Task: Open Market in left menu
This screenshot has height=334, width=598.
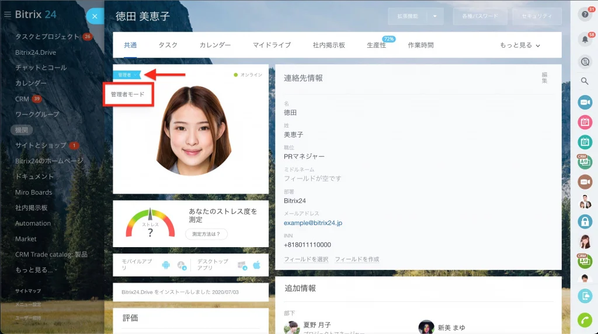Action: click(26, 239)
